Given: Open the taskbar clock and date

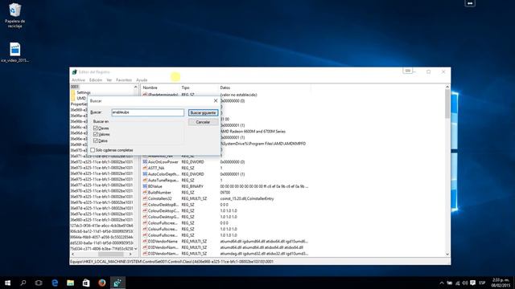Looking at the screenshot, I should (x=501, y=283).
